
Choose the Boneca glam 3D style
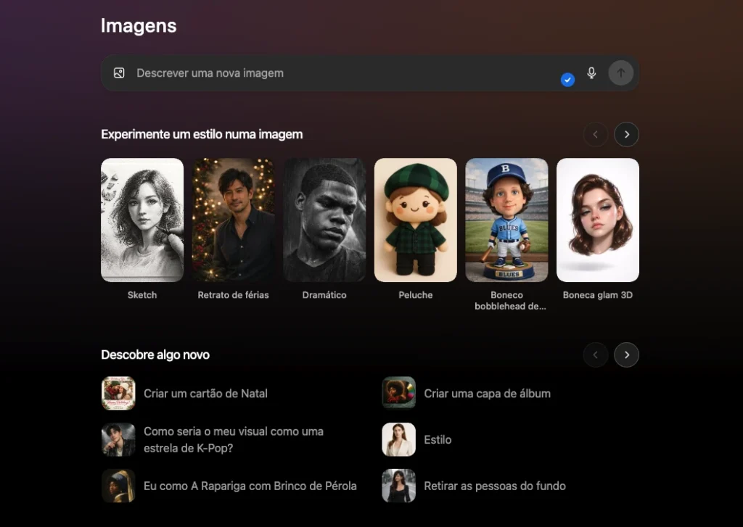pyautogui.click(x=597, y=220)
